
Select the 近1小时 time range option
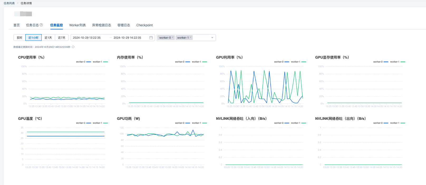(33, 38)
